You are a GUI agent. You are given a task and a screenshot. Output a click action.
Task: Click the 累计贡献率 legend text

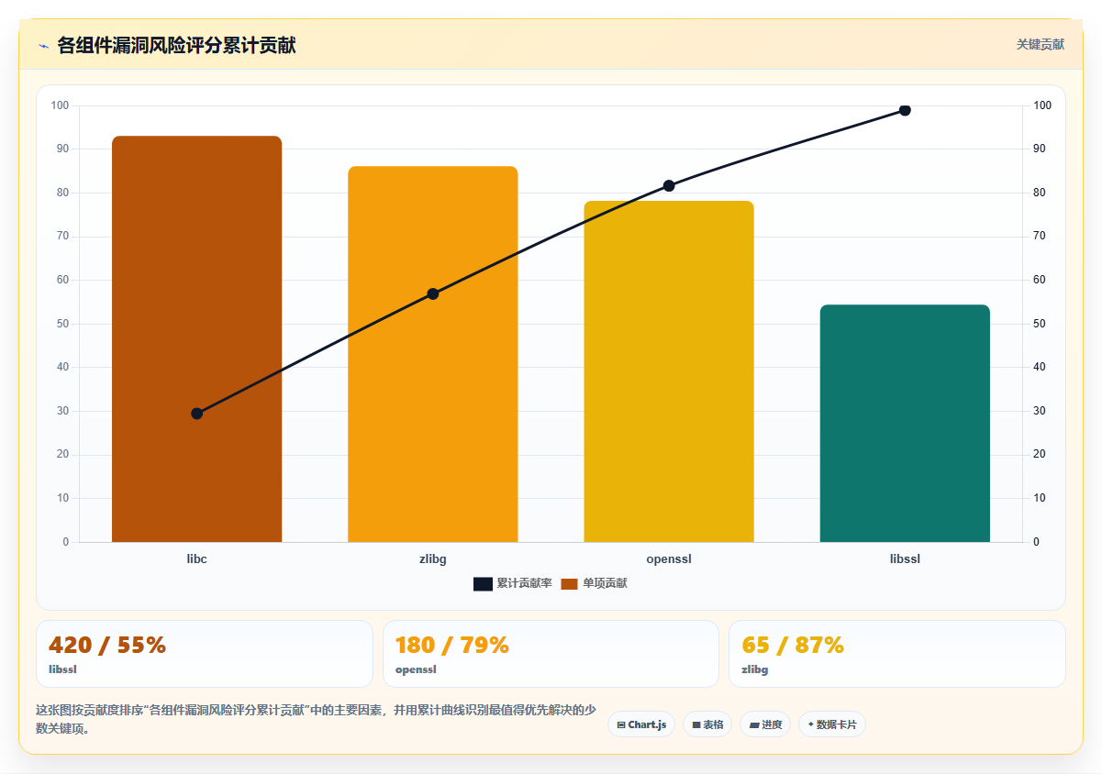point(524,583)
